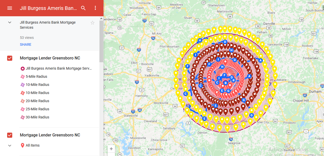The height and width of the screenshot is (156, 324).
Task: Click the polygon icon beside 20-Mile Radius
Action: (x=22, y=101)
